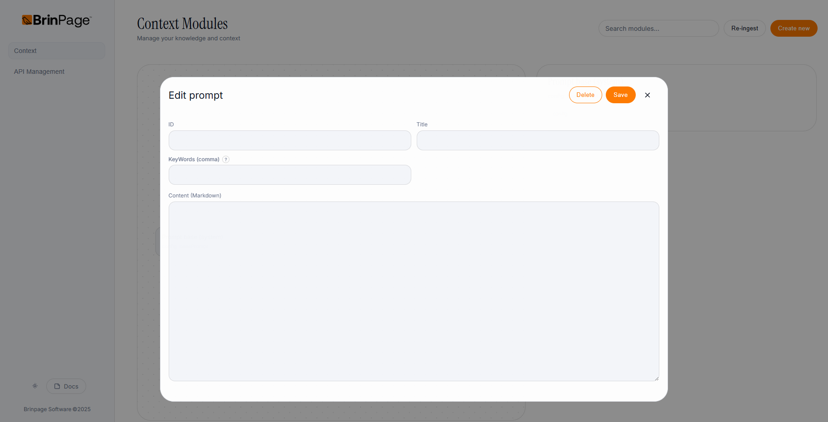The image size is (828, 422).
Task: Click the Content (Markdown) label
Action: pos(195,196)
